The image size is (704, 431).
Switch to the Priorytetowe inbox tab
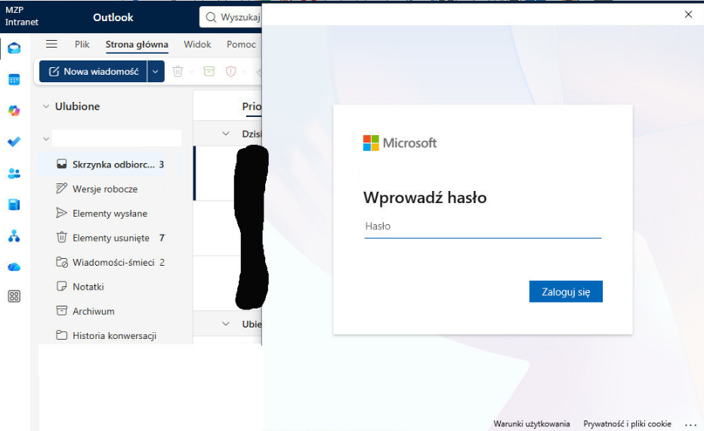click(x=252, y=106)
